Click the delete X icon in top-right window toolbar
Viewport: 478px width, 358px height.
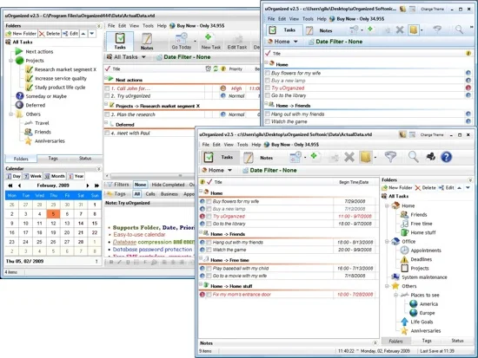[400, 29]
